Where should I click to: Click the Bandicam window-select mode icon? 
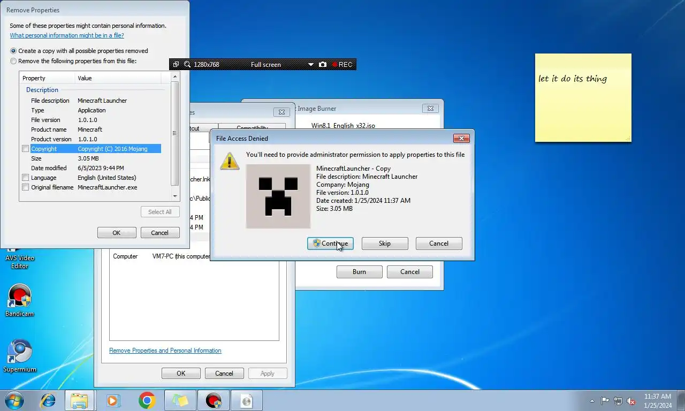176,64
